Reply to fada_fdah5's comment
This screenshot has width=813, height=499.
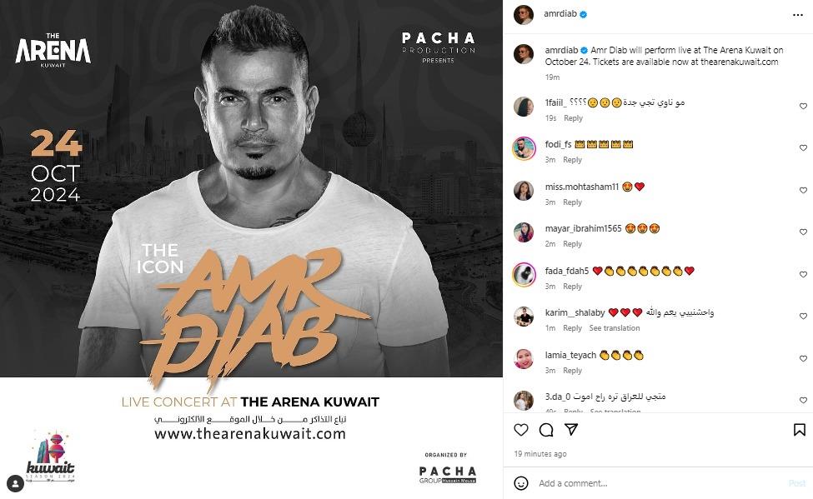[572, 287]
